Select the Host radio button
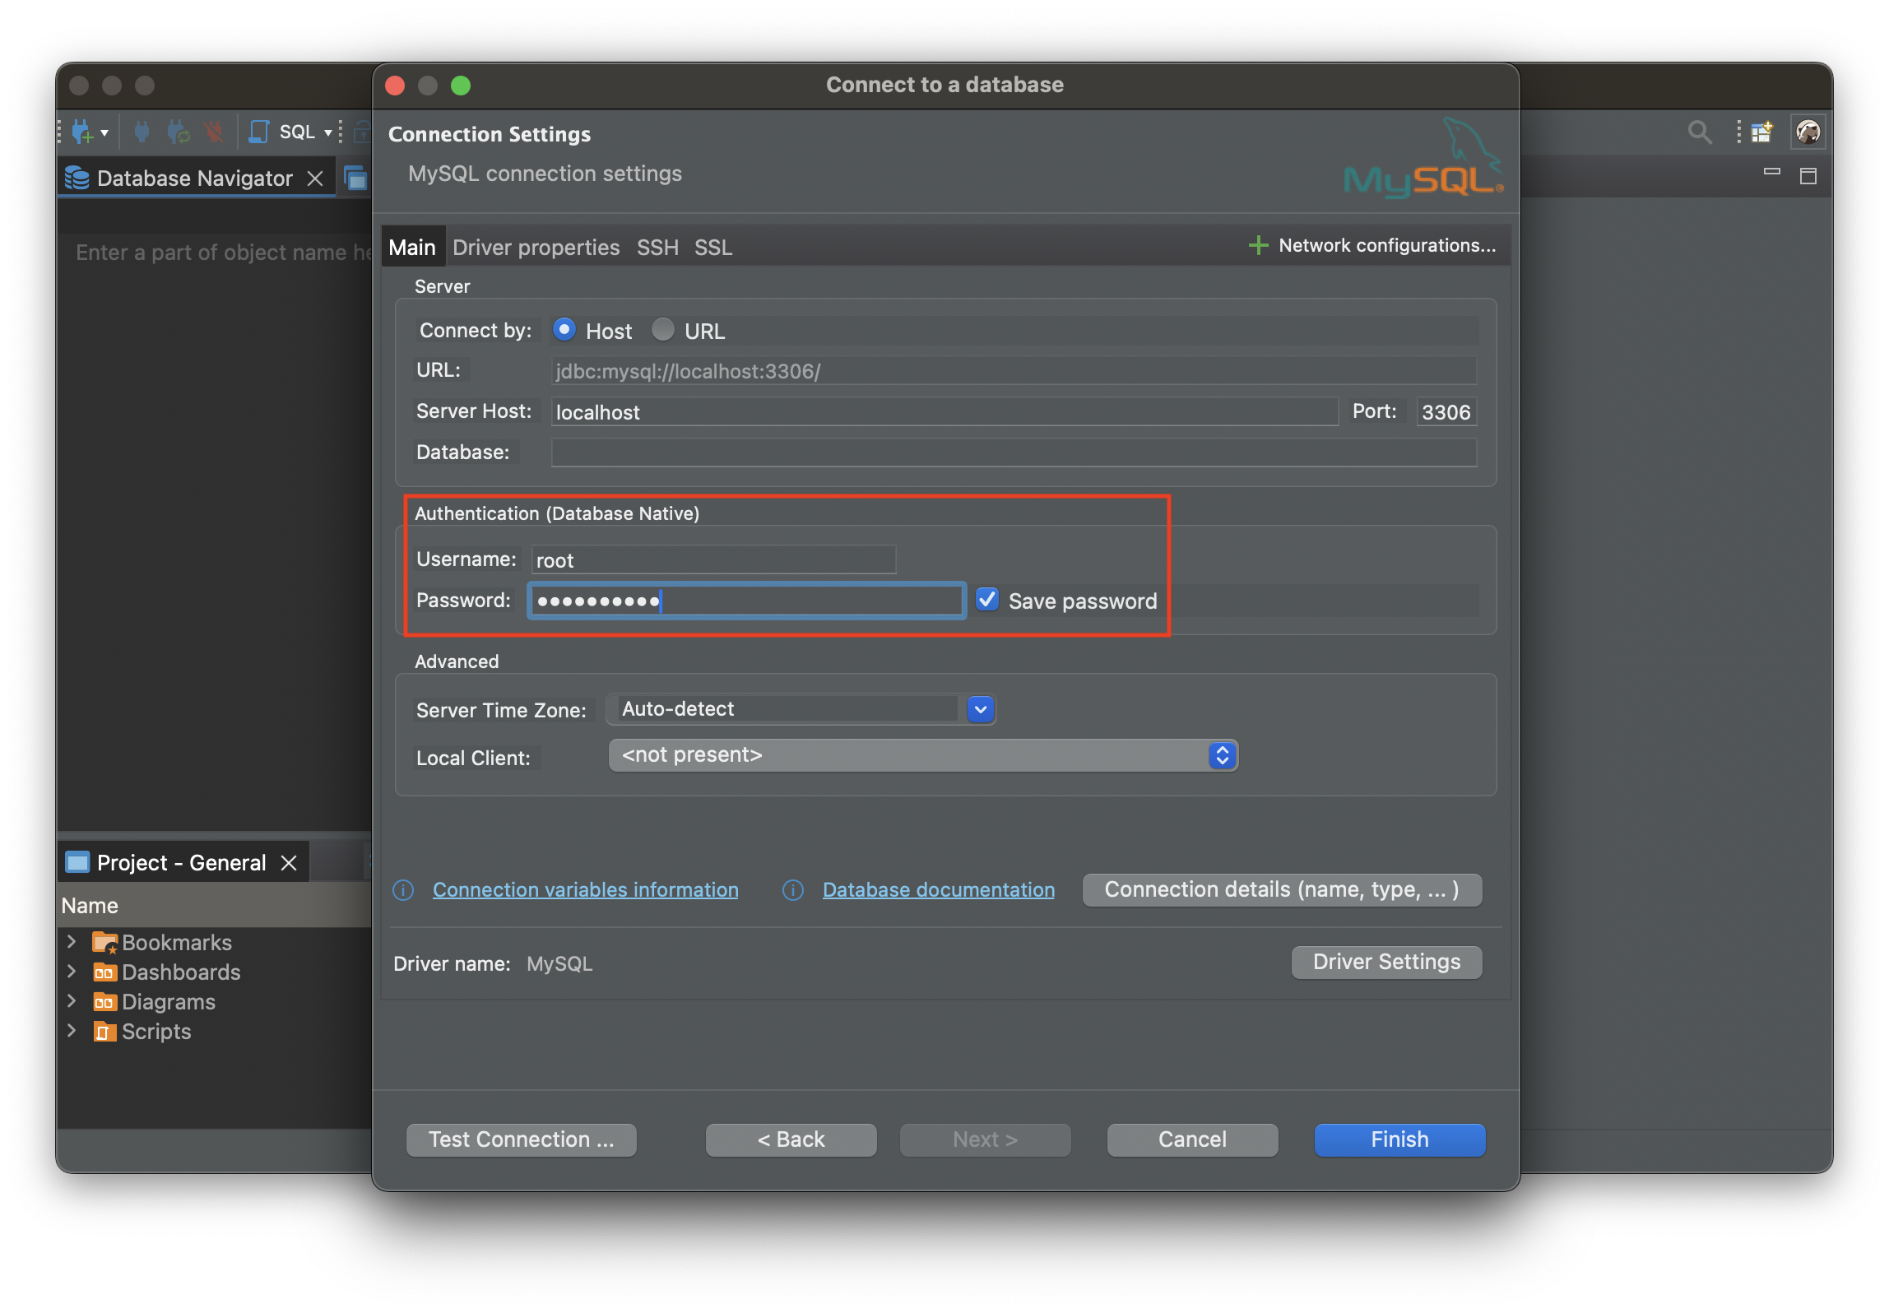 pos(564,330)
